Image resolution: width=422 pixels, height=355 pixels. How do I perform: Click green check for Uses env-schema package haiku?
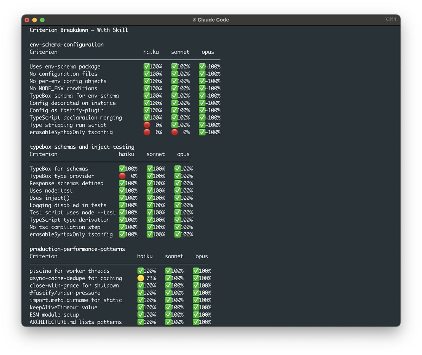pyautogui.click(x=147, y=66)
